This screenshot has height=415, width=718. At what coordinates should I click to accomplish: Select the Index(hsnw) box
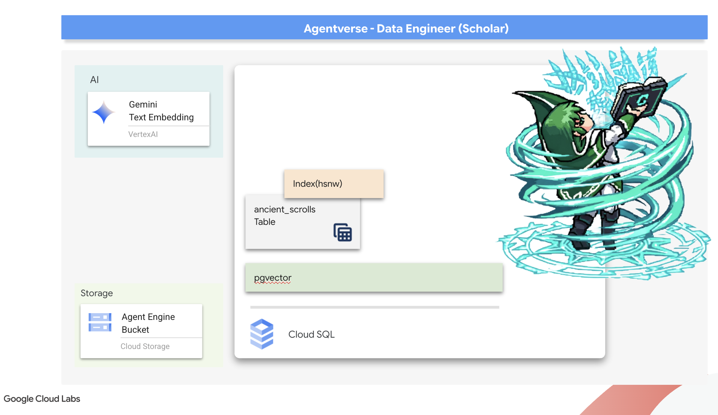[x=334, y=184]
